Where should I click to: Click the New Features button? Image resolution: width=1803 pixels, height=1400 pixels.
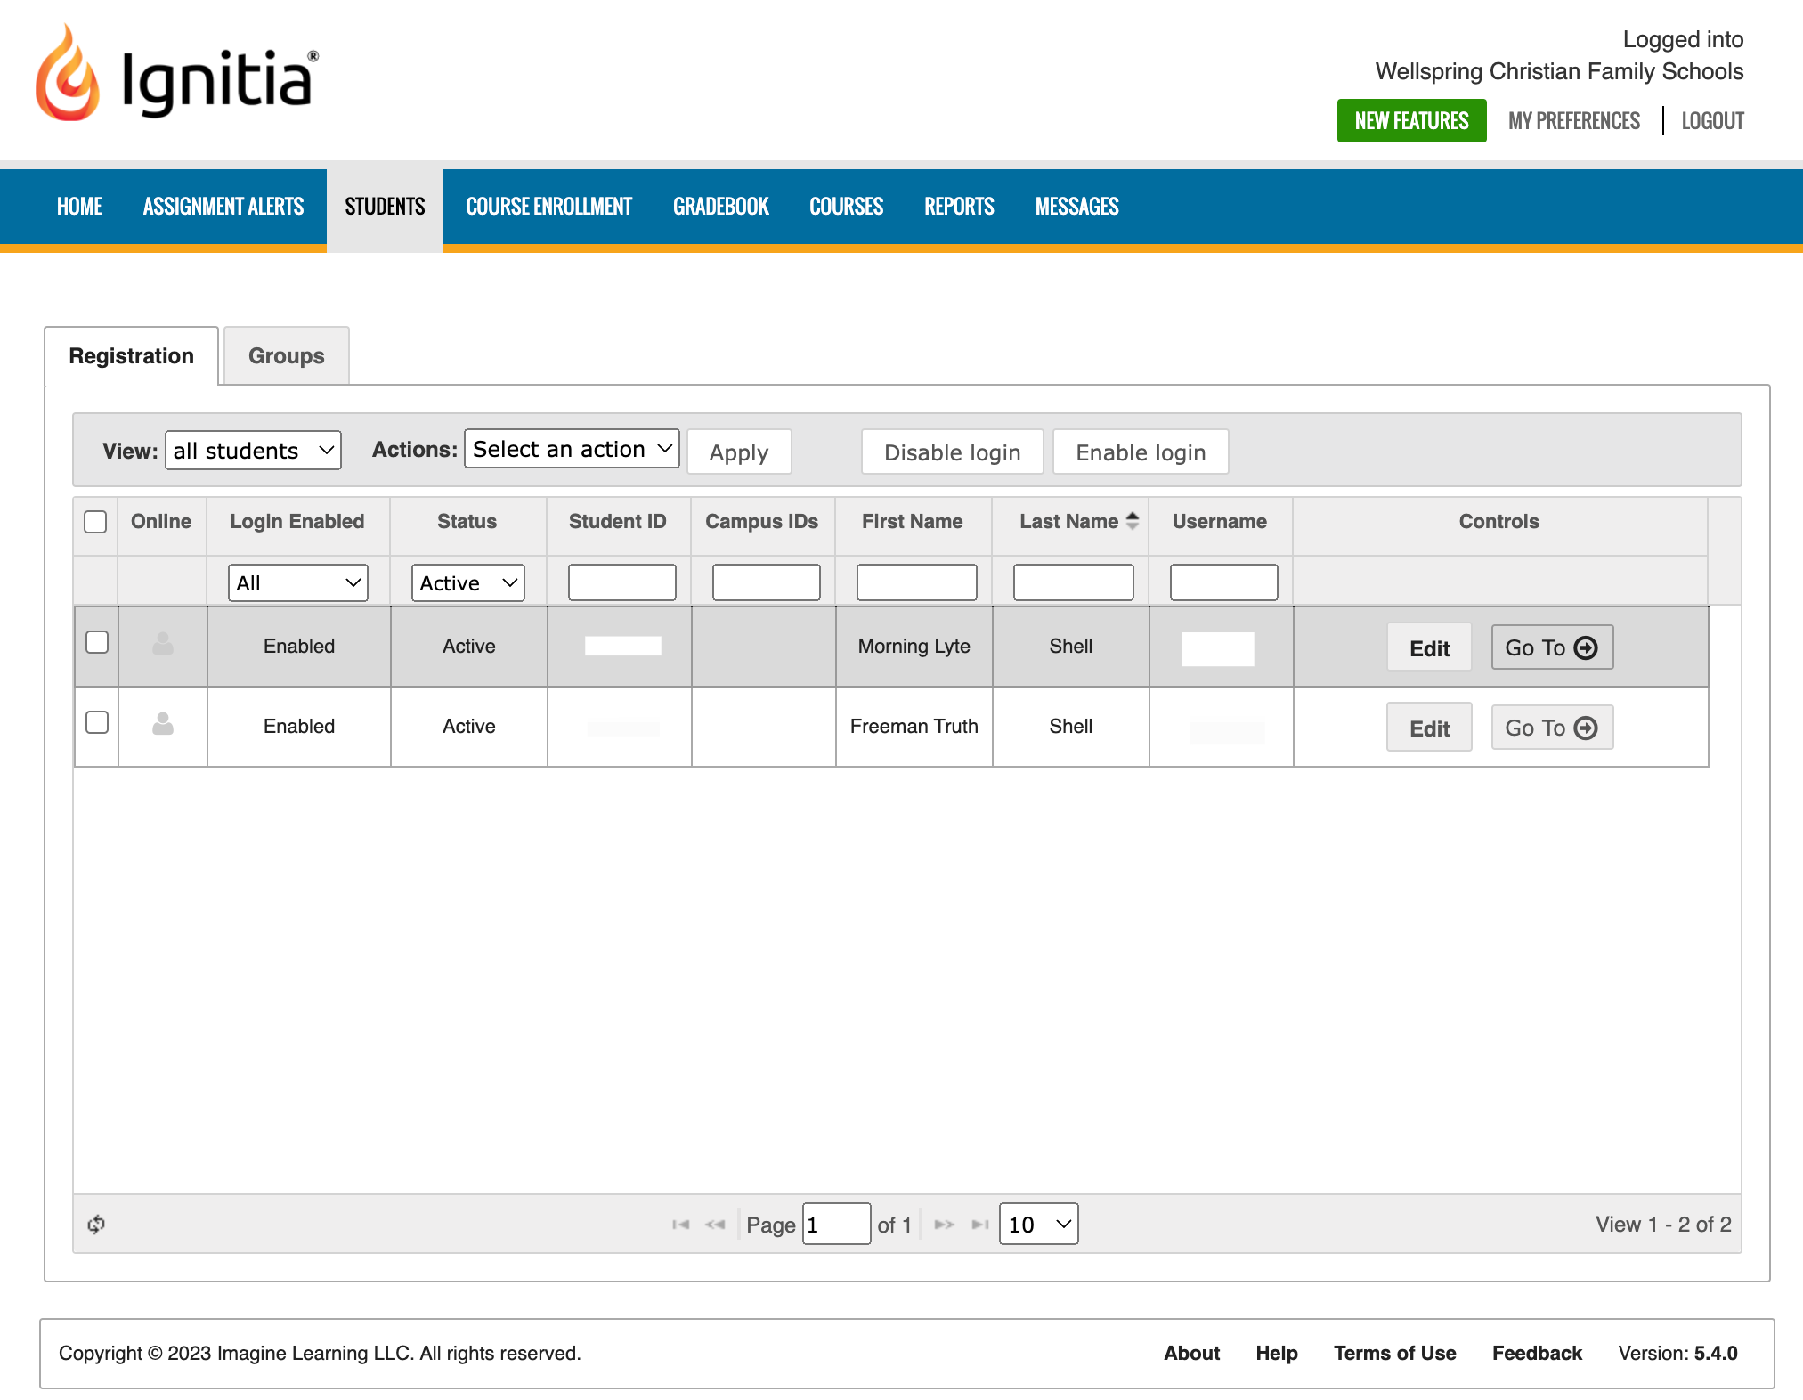(1412, 121)
